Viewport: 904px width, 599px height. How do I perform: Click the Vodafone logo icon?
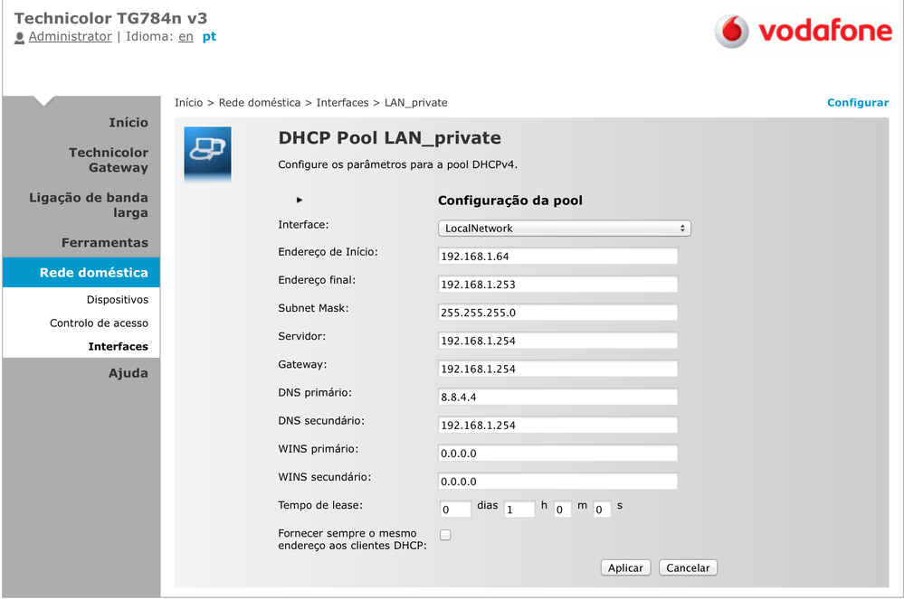pos(731,32)
